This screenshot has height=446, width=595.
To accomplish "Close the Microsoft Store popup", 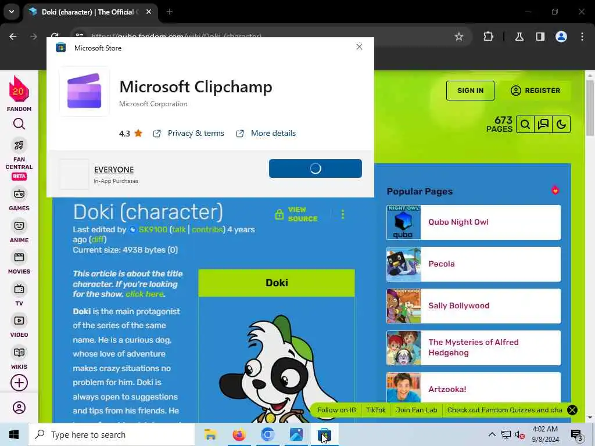I will (x=359, y=46).
